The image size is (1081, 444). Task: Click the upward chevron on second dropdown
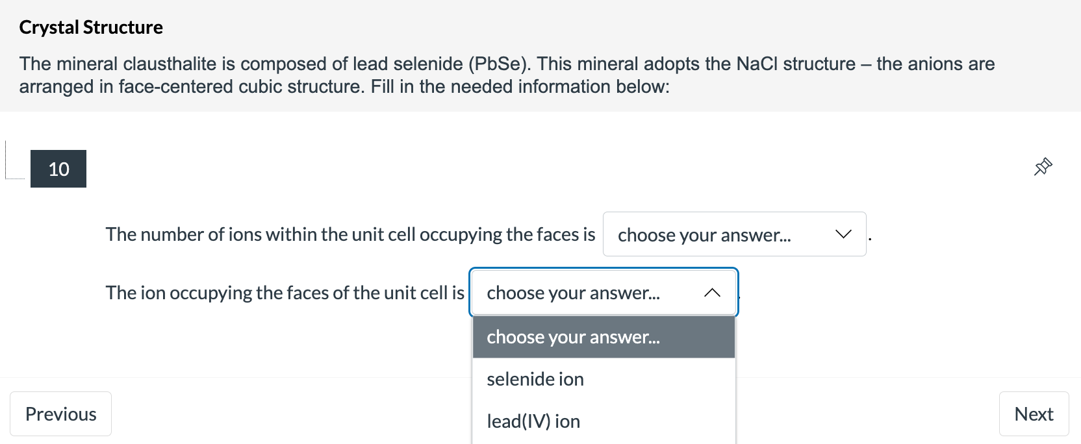point(713,293)
